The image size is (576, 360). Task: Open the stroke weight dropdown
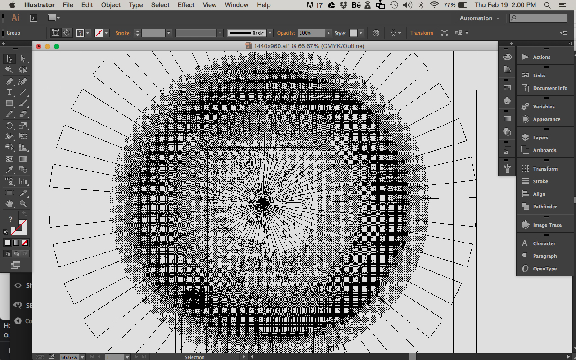[x=169, y=33]
